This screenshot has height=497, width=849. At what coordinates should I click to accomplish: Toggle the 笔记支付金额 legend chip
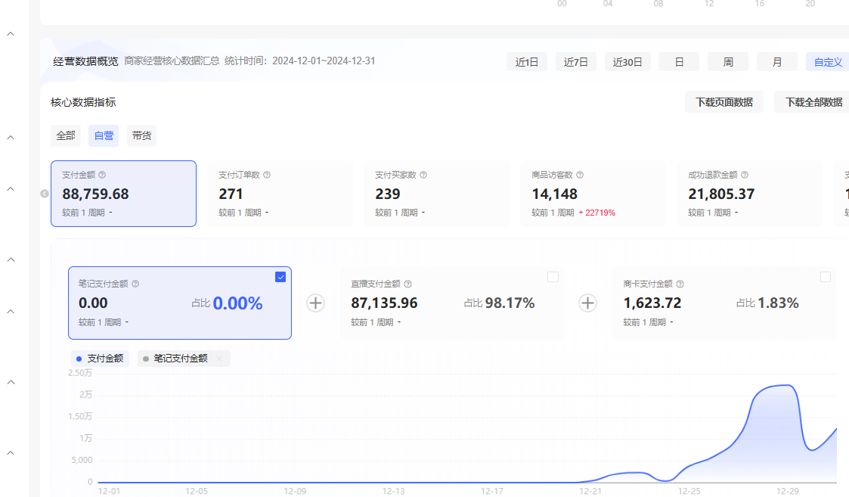(x=184, y=359)
